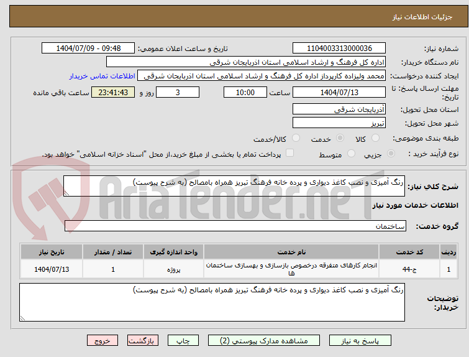The height and width of the screenshot is (357, 469).
Task: Click the استان محل تحویل field
Action: [x=339, y=109]
